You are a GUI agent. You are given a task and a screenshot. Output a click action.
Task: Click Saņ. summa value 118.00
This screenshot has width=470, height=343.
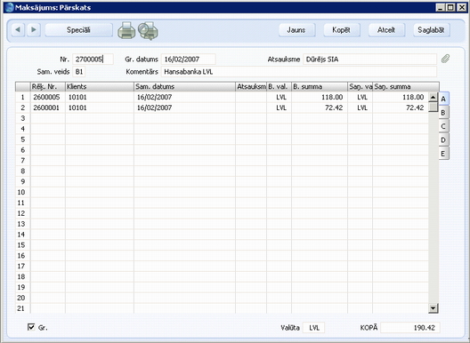(x=401, y=97)
